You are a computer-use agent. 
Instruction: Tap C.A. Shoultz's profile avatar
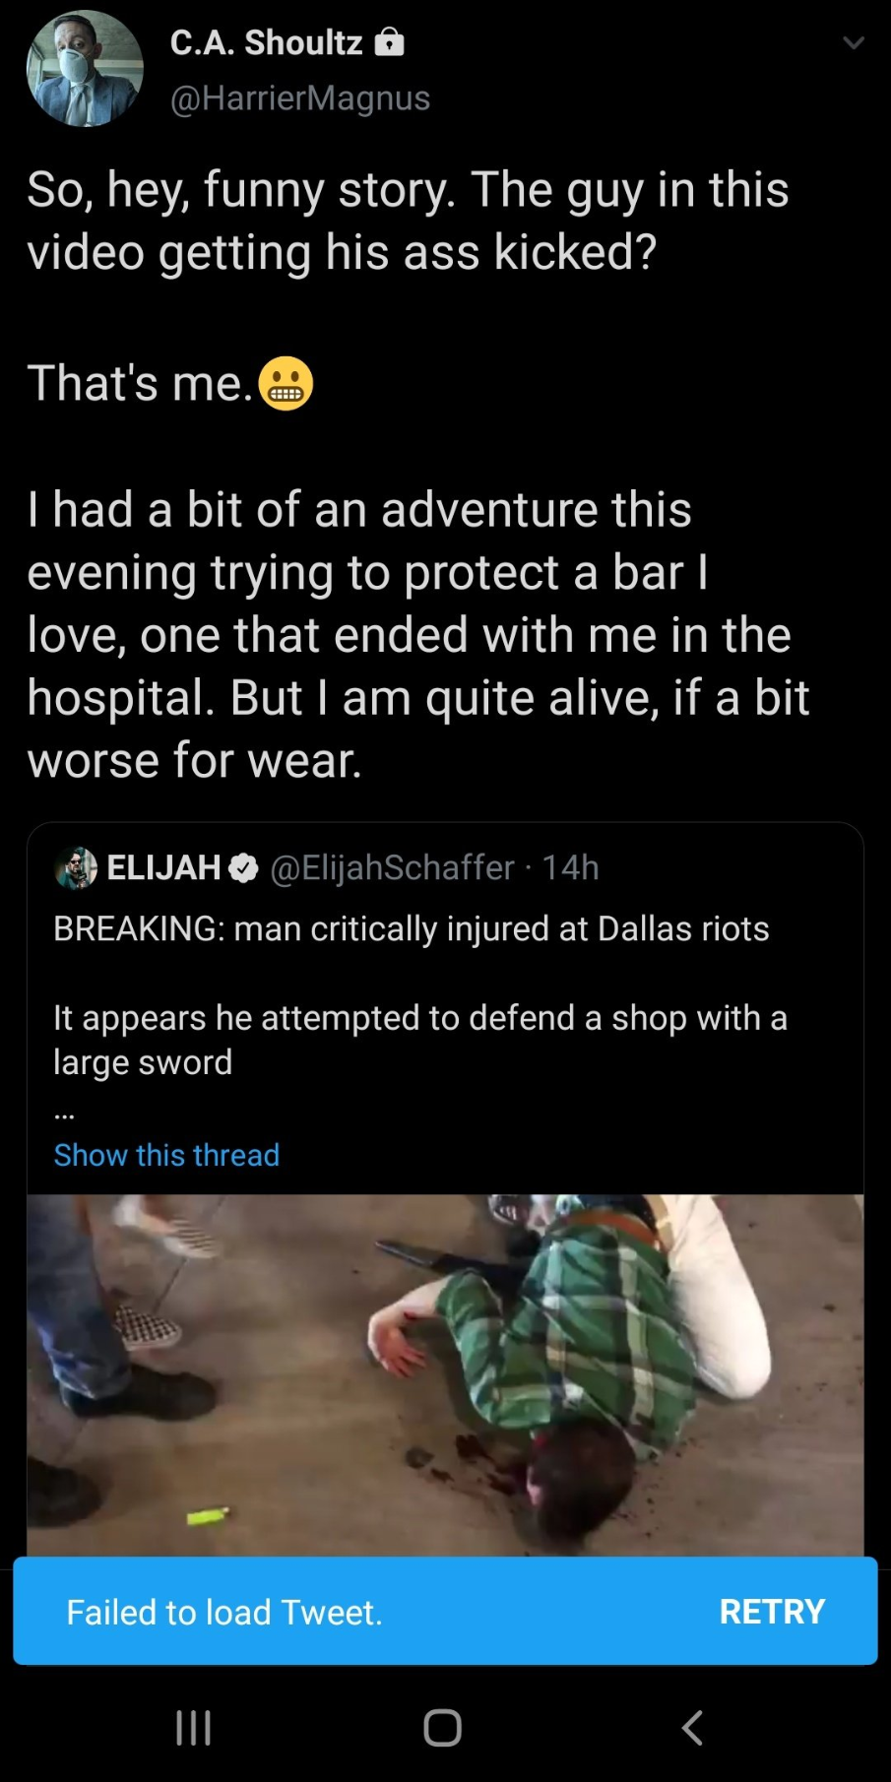click(85, 69)
